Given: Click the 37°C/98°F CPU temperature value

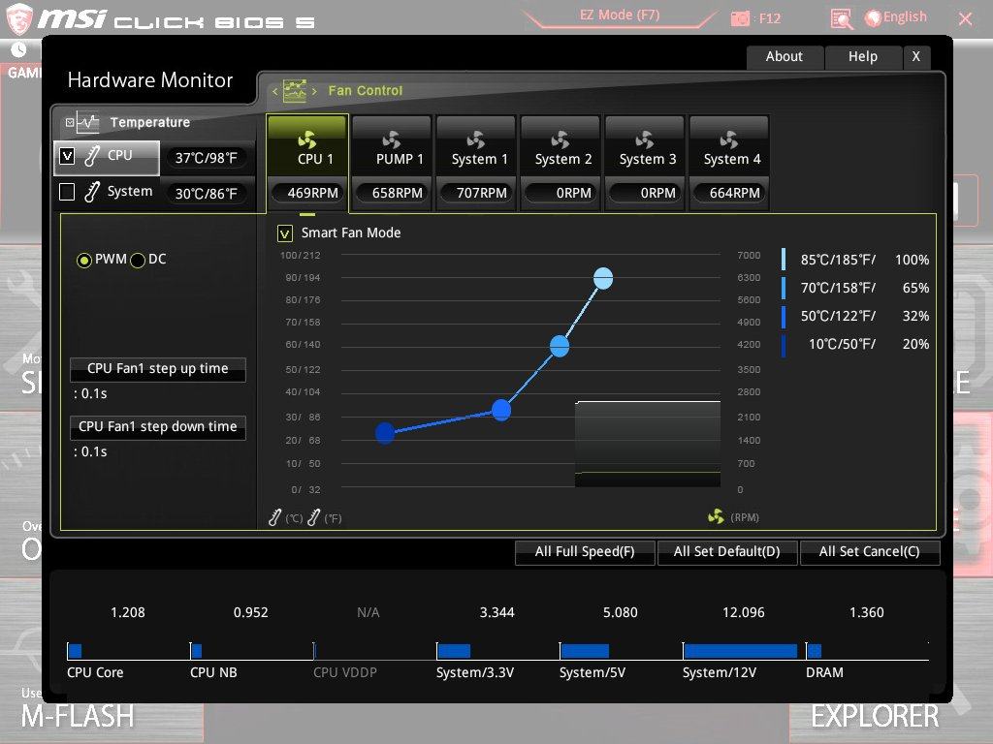Looking at the screenshot, I should point(207,158).
